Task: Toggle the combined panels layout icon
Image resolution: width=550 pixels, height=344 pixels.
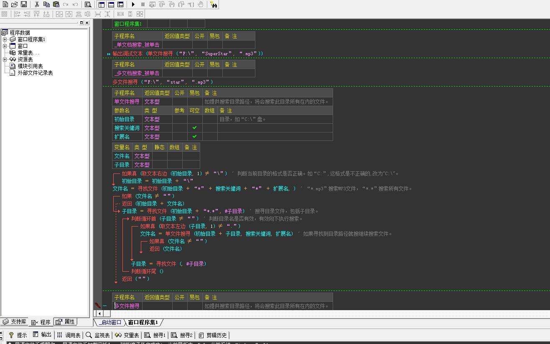Action: 120,5
